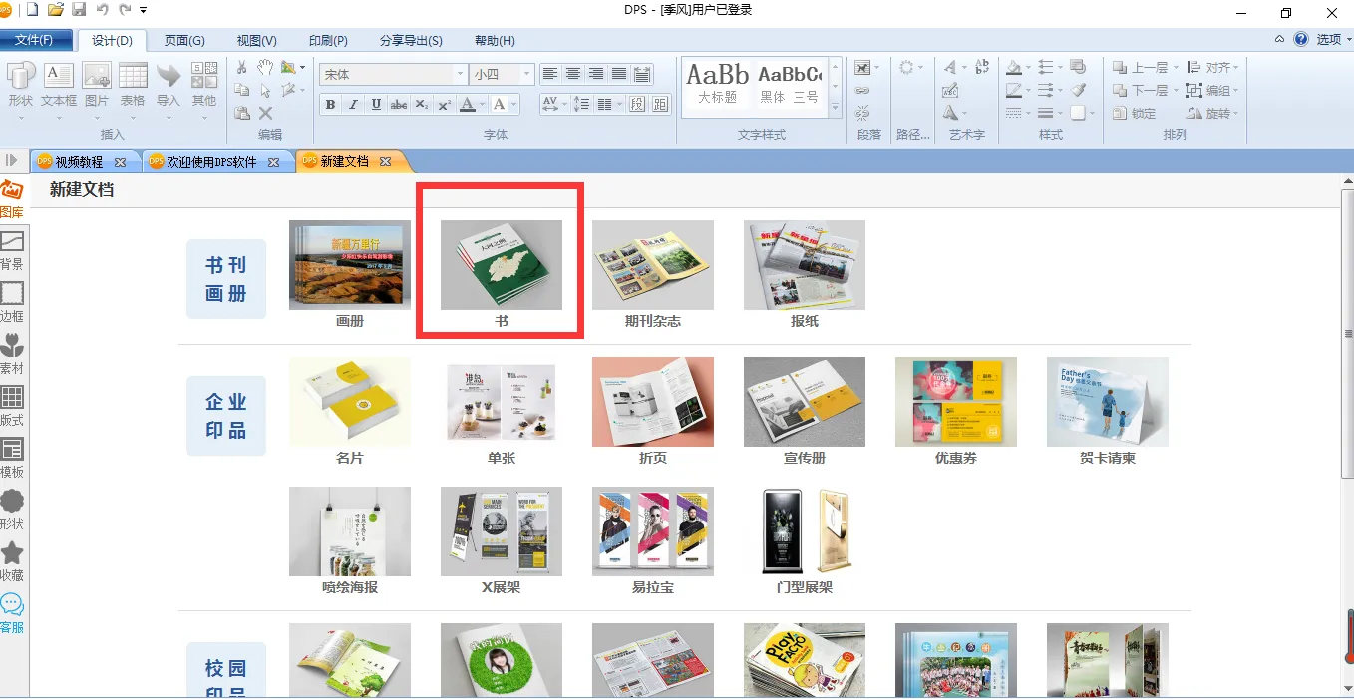
Task: Apply the 大标题 text style
Action: coord(717,85)
